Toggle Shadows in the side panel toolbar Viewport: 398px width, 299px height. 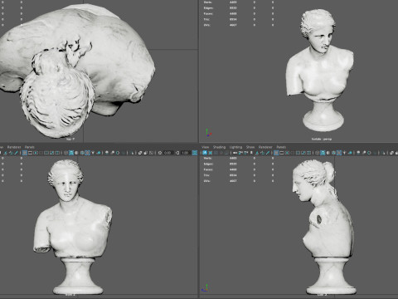click(x=350, y=153)
